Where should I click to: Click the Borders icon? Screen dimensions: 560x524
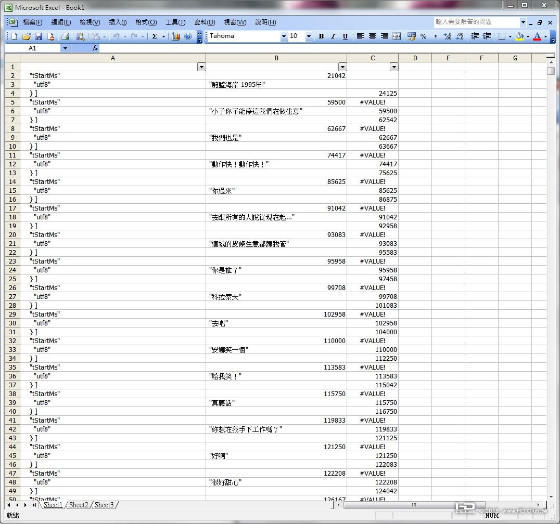502,36
